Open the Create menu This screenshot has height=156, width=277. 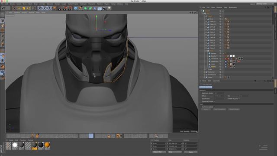(13, 4)
